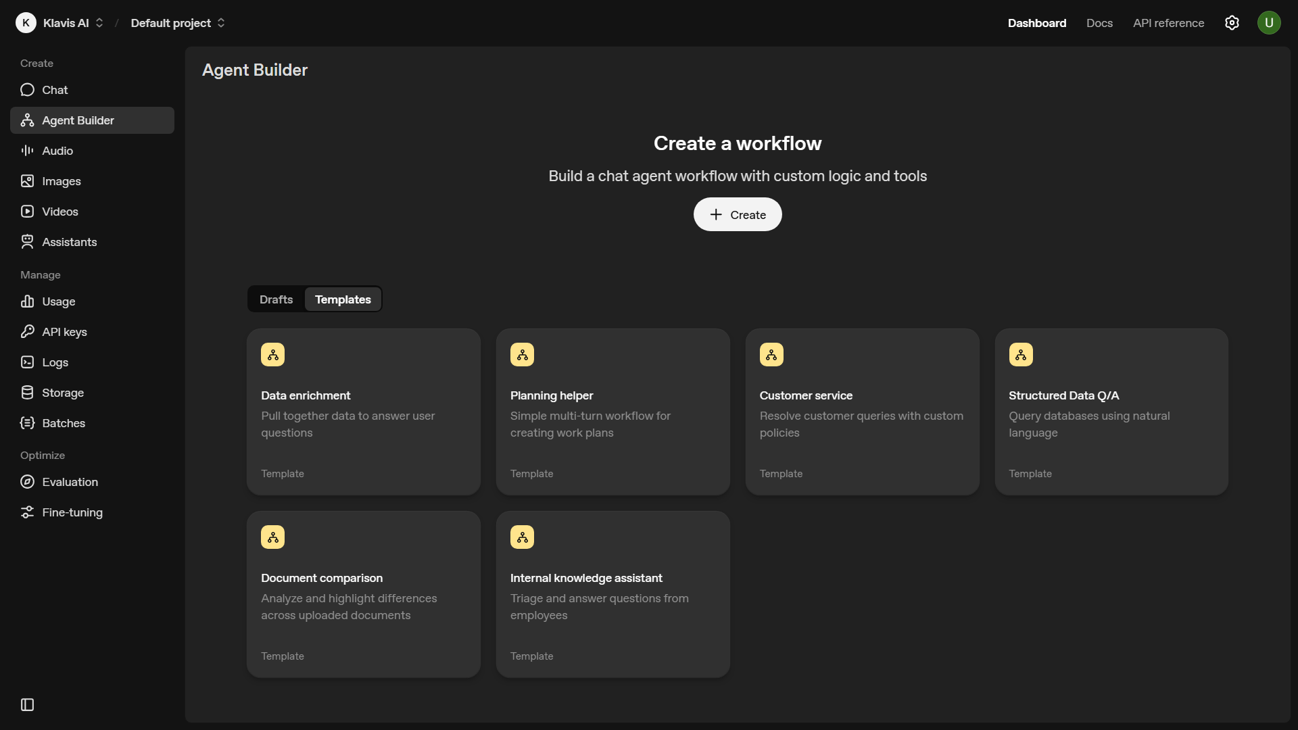This screenshot has width=1298, height=730.
Task: Select the Fine-tuning icon
Action: tap(26, 512)
